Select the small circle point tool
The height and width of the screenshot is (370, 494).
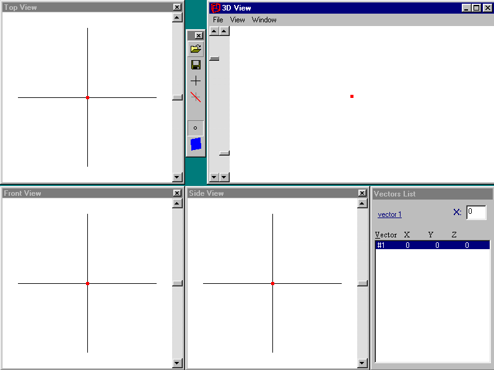(x=196, y=128)
